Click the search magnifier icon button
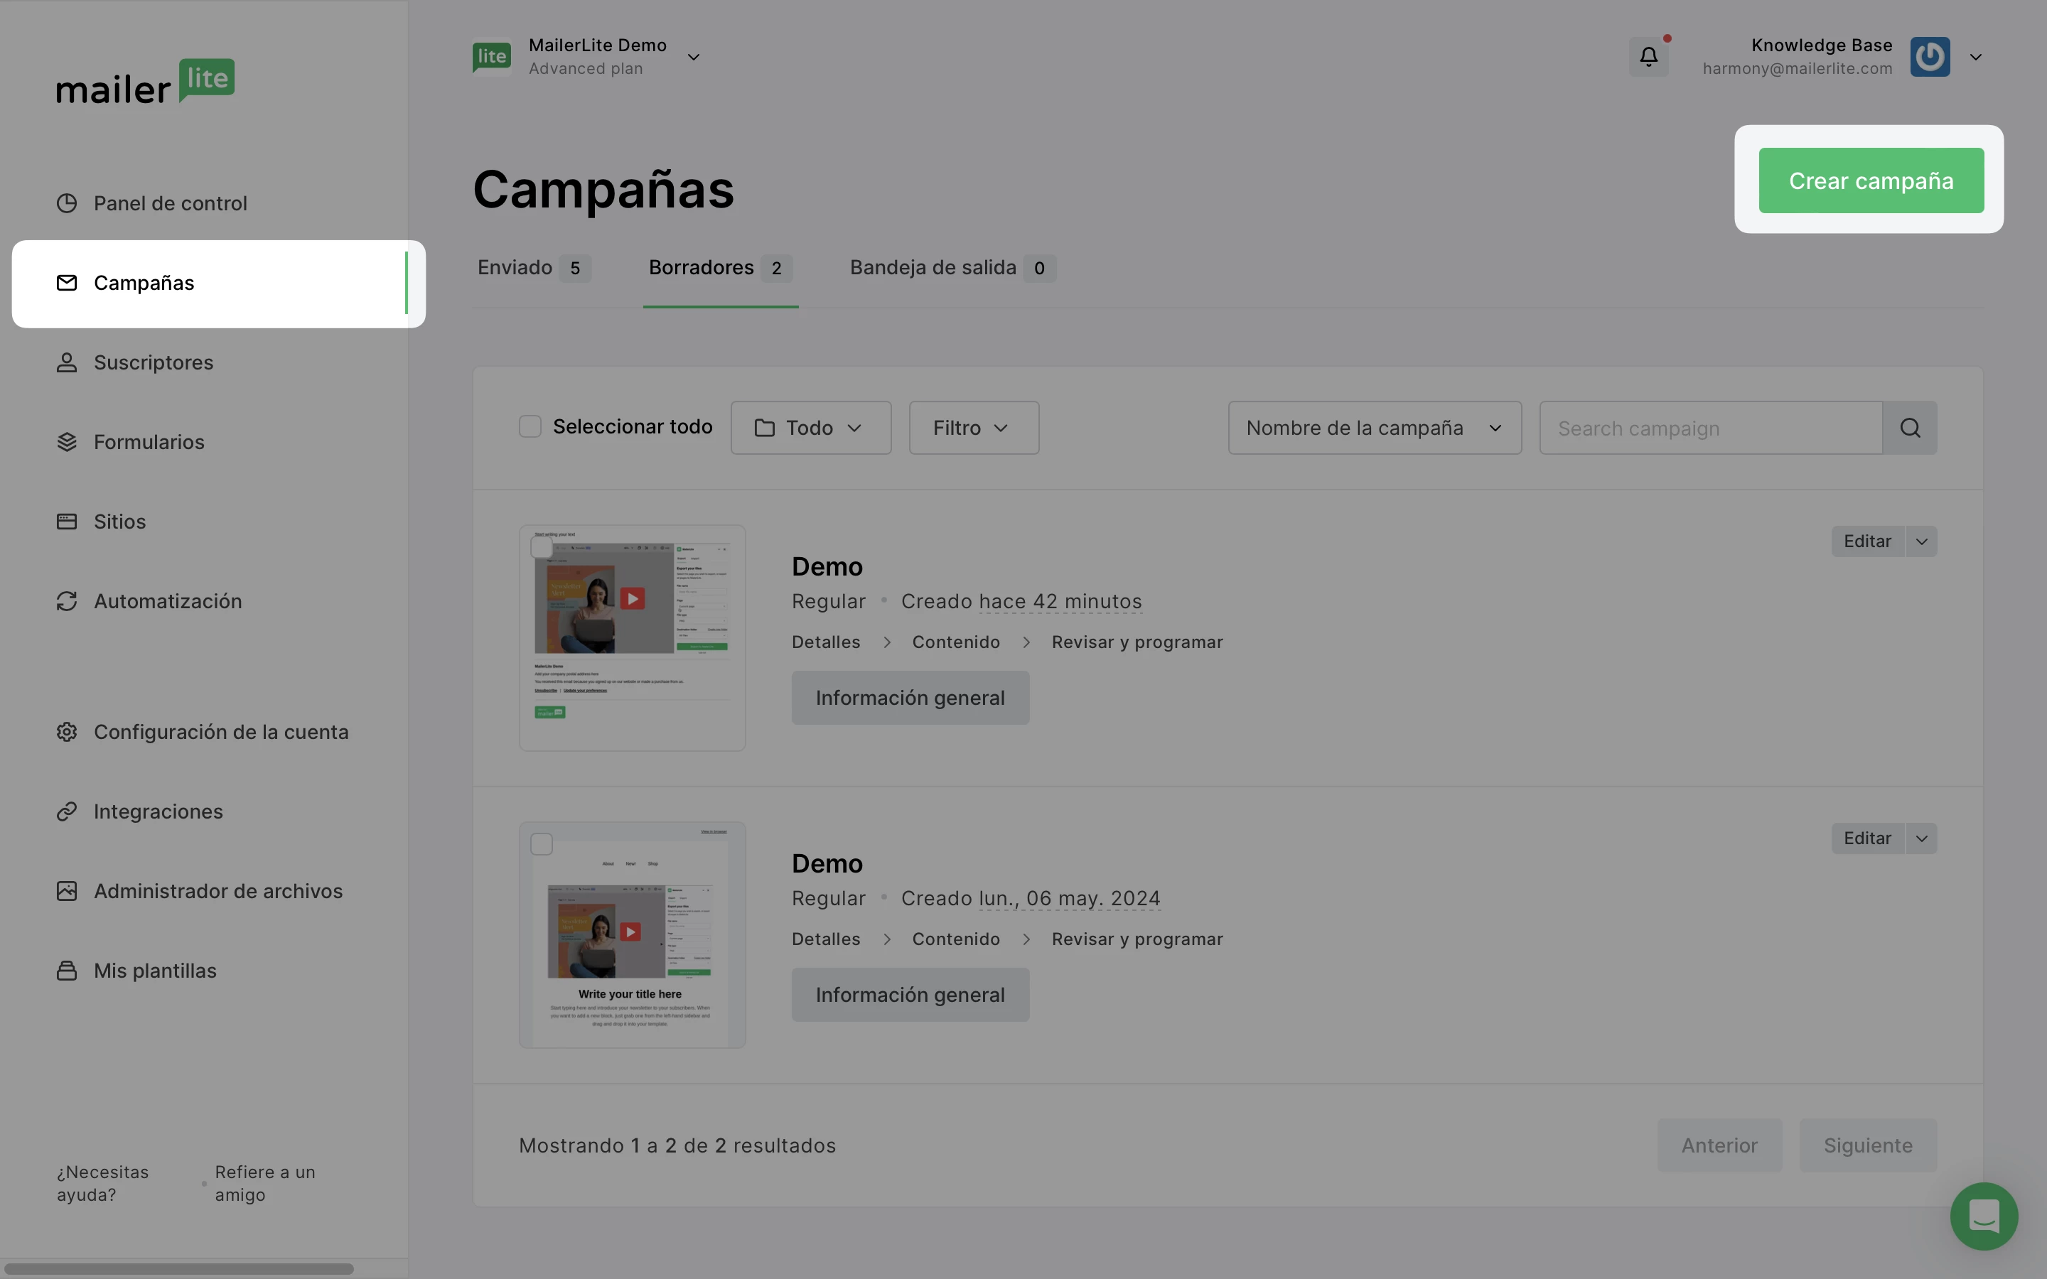Viewport: 2047px width, 1279px height. click(1909, 428)
